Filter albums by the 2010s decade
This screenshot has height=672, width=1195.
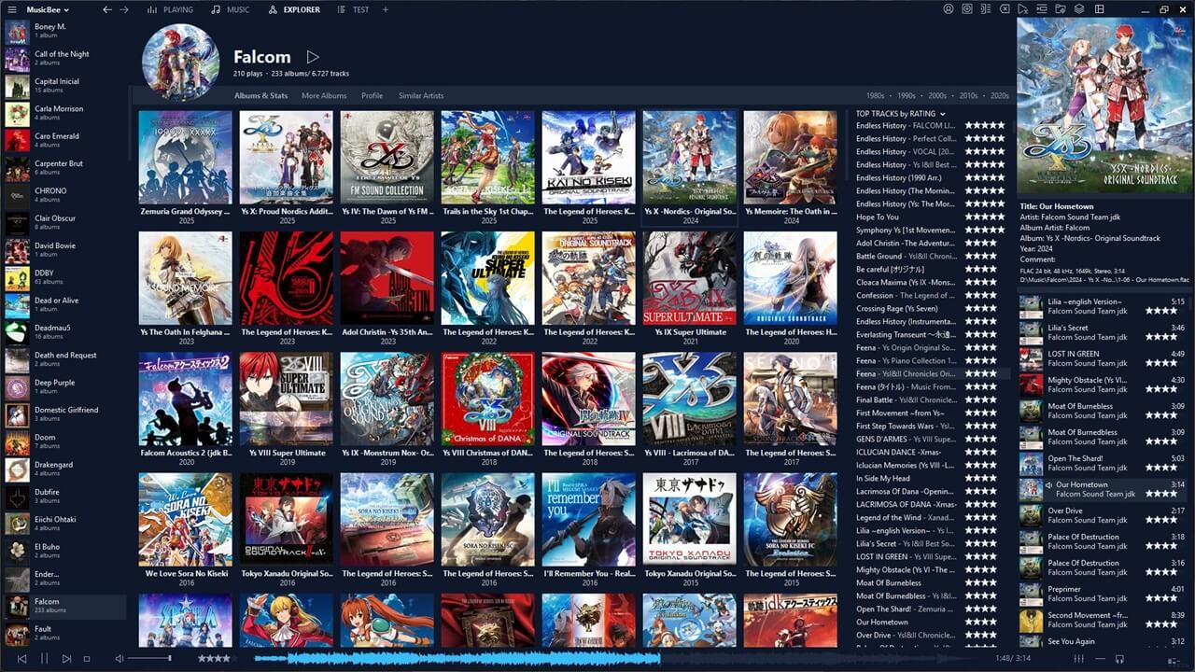968,95
